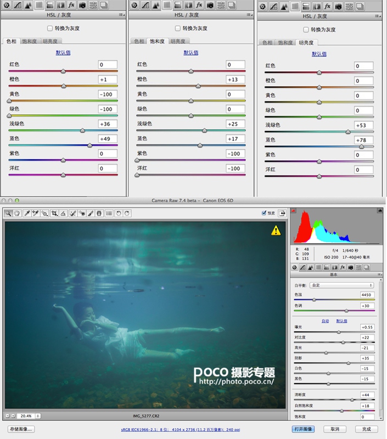Open HSL/Grayscale panel icon above 基本 header
The height and width of the screenshot is (439, 387).
click(318, 267)
